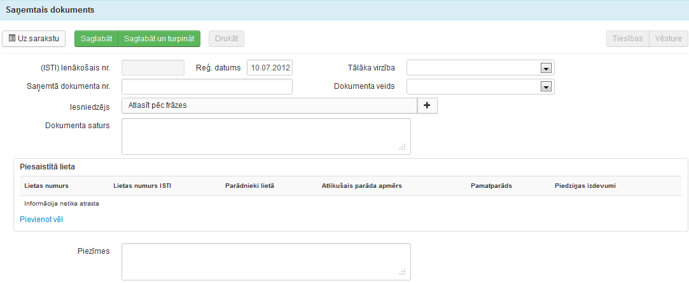Click the Lietas numurs column header
Image resolution: width=689 pixels, height=283 pixels.
click(46, 186)
